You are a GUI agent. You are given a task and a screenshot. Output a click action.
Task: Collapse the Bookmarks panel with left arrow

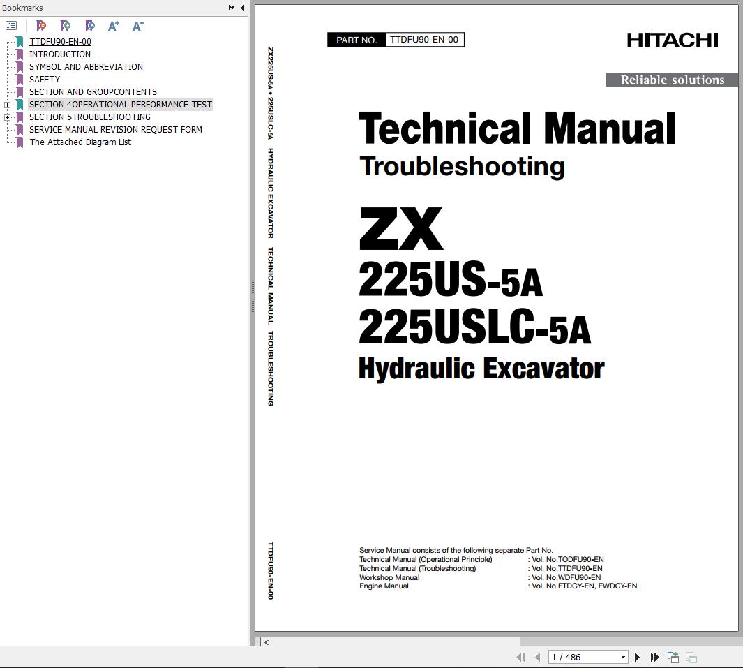(242, 8)
